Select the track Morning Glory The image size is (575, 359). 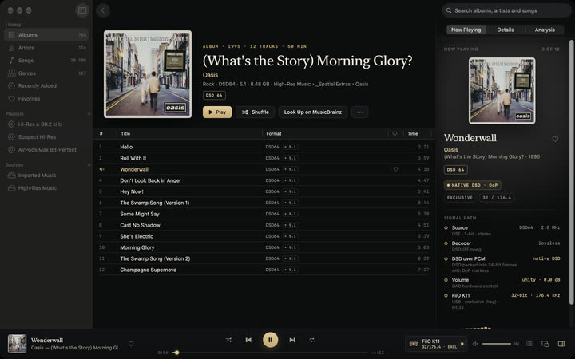[264, 247]
